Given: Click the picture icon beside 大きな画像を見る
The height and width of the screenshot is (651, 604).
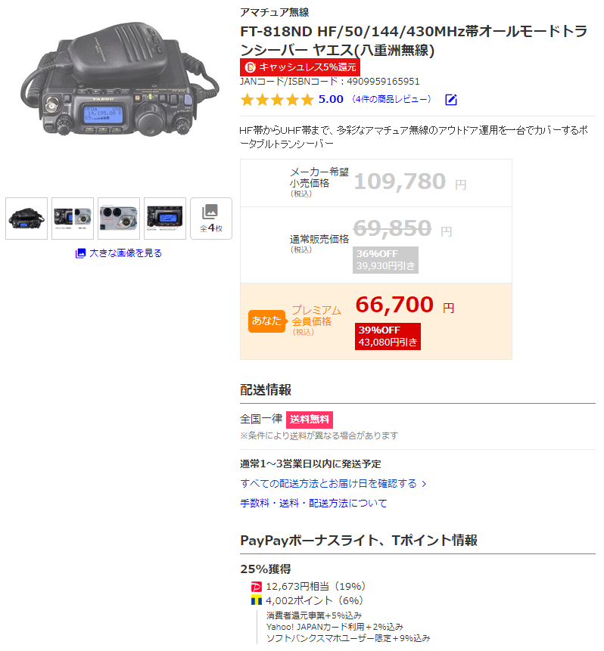Looking at the screenshot, I should click(80, 253).
